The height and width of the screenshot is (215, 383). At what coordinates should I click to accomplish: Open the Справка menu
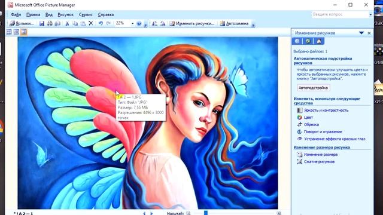click(x=106, y=14)
